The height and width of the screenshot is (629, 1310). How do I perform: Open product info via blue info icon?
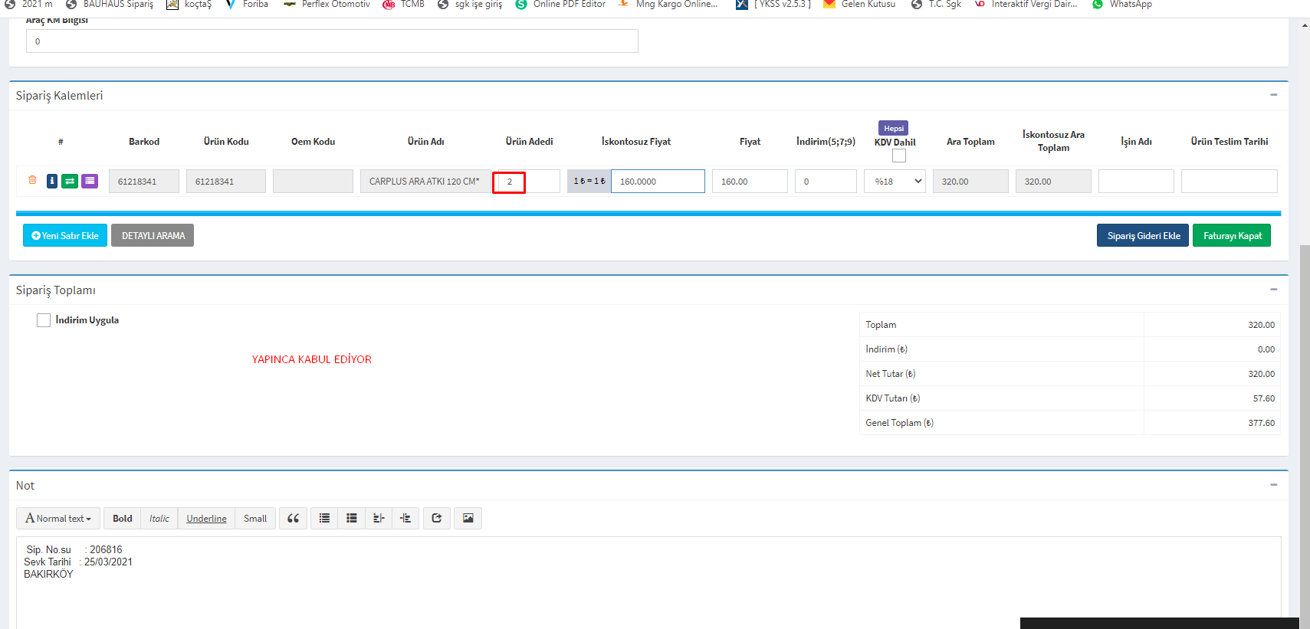coord(52,182)
